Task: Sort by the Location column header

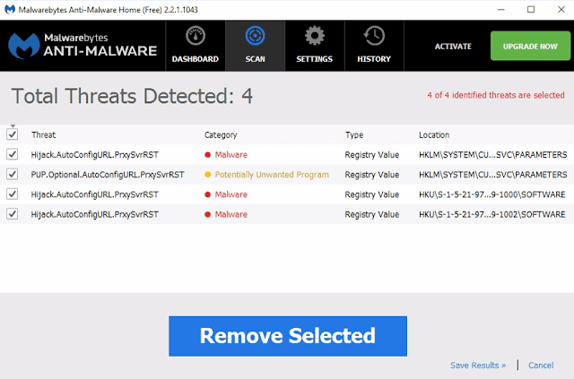Action: tap(434, 135)
